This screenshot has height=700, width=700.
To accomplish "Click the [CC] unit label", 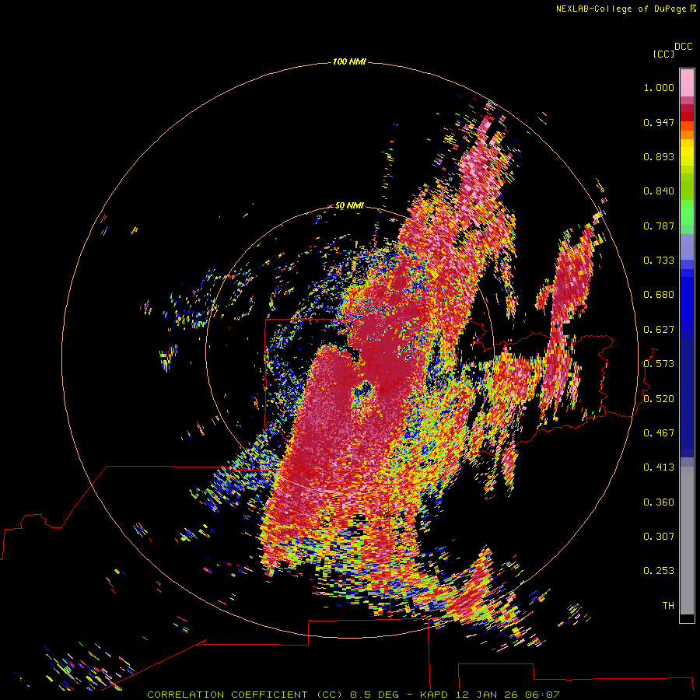I will tap(663, 54).
